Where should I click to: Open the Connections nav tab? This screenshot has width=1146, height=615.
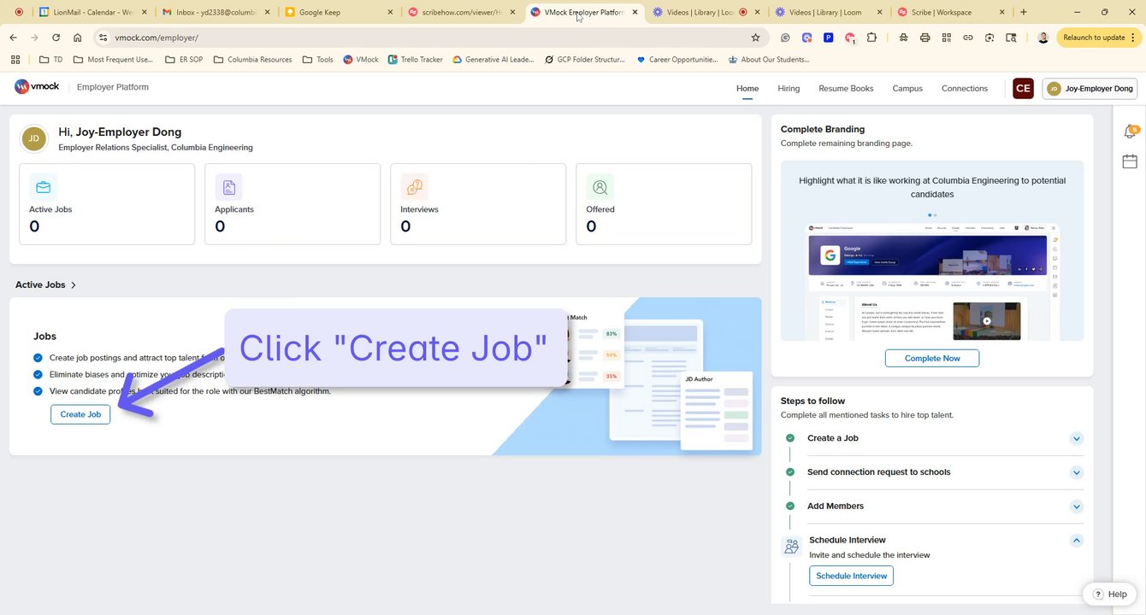(x=965, y=88)
